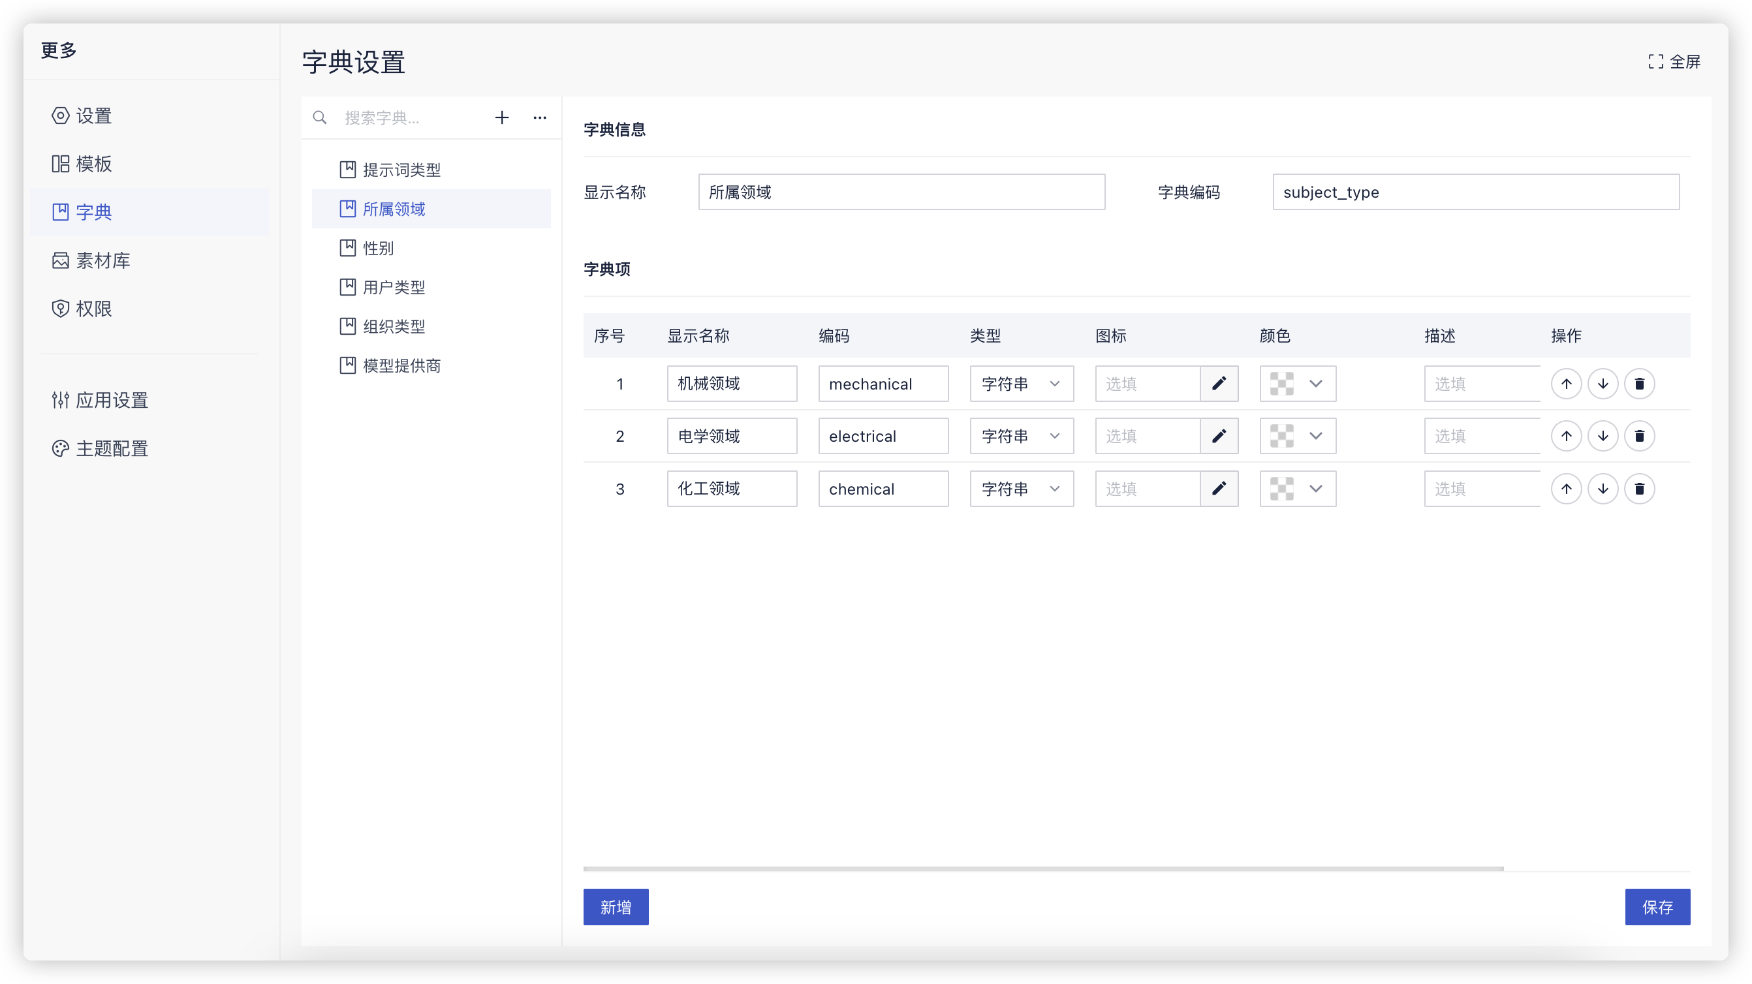Open the three-dot more options menu
Screen dimensions: 1752x984
(x=539, y=117)
